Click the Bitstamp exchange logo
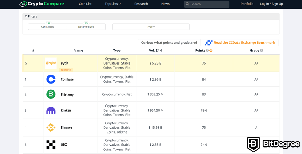Viewport: 302px width, 154px height. [x=51, y=94]
